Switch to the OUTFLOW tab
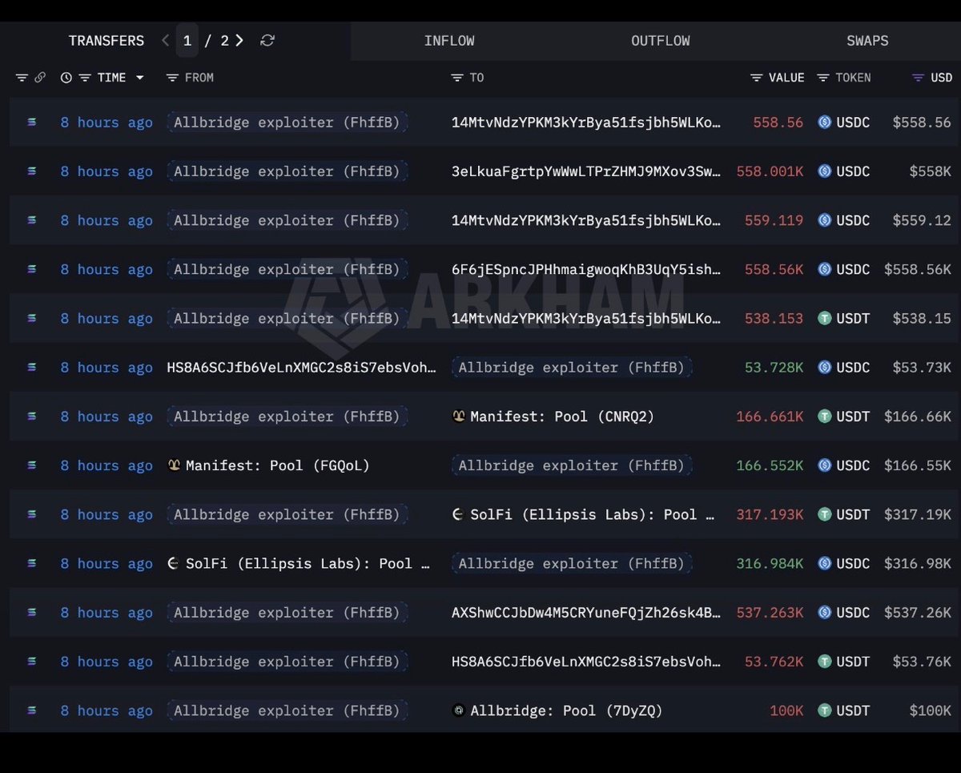 click(x=661, y=41)
